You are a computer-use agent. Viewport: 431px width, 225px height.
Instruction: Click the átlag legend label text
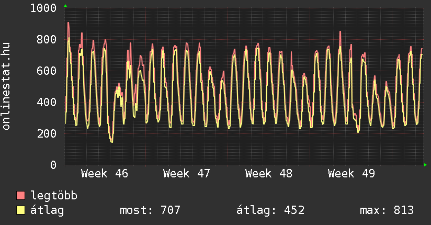(48, 210)
